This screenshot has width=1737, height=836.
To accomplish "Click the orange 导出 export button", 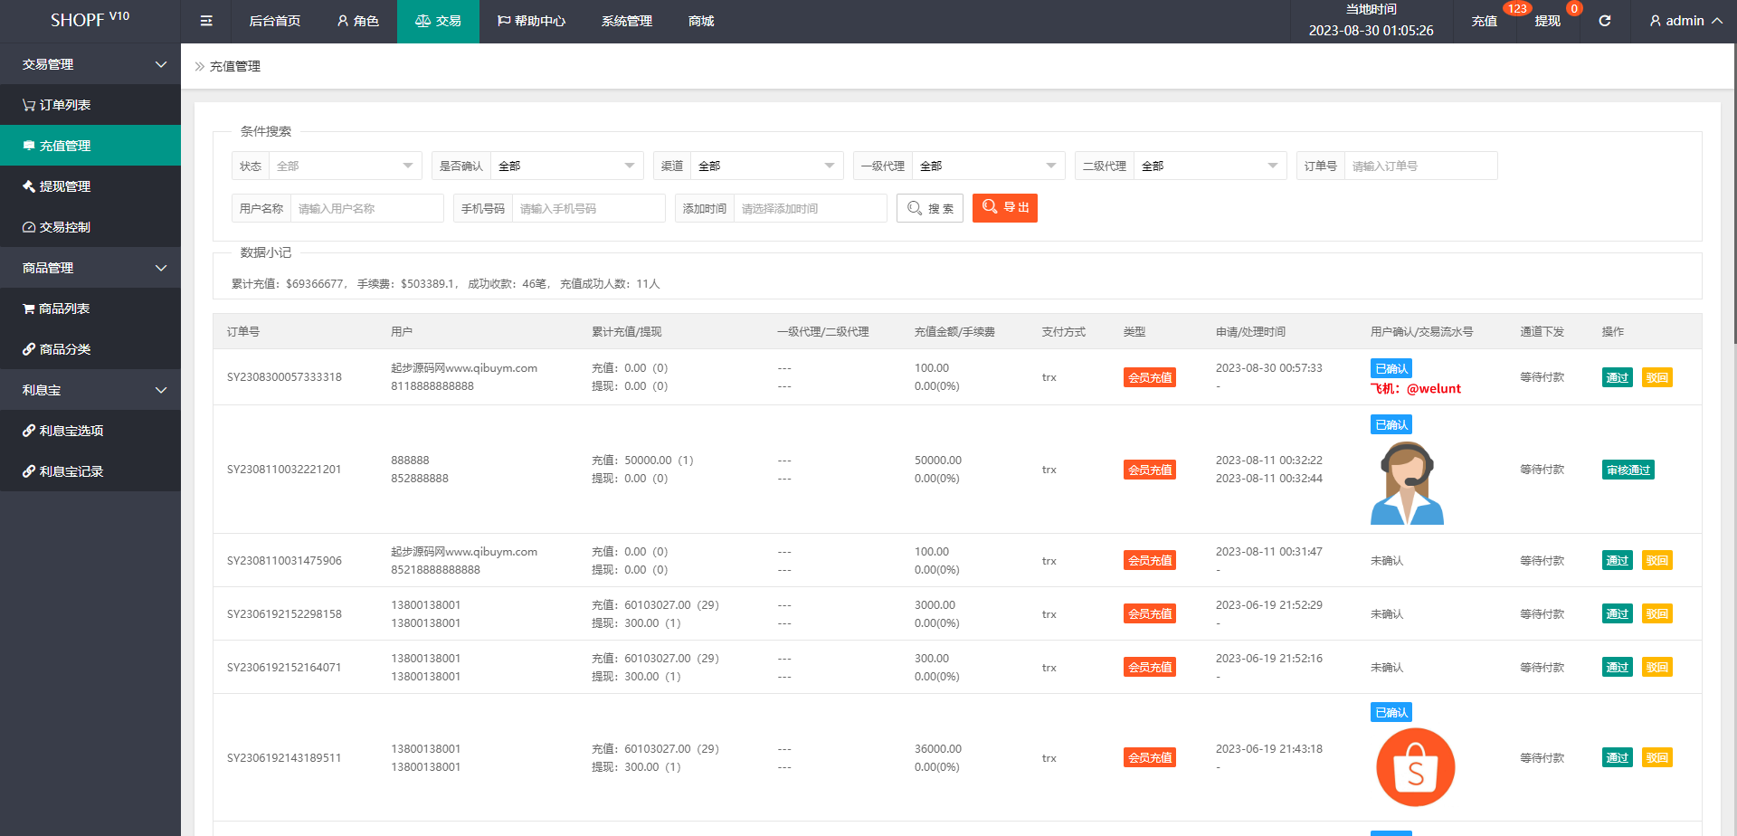I will (x=1004, y=207).
